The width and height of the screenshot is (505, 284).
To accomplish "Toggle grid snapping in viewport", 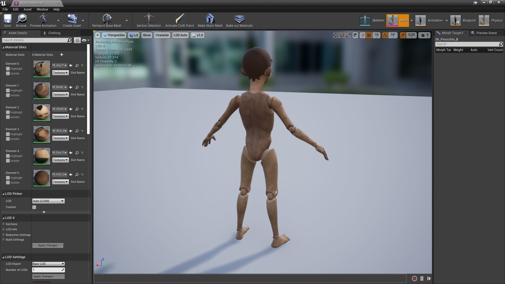I will [369, 35].
